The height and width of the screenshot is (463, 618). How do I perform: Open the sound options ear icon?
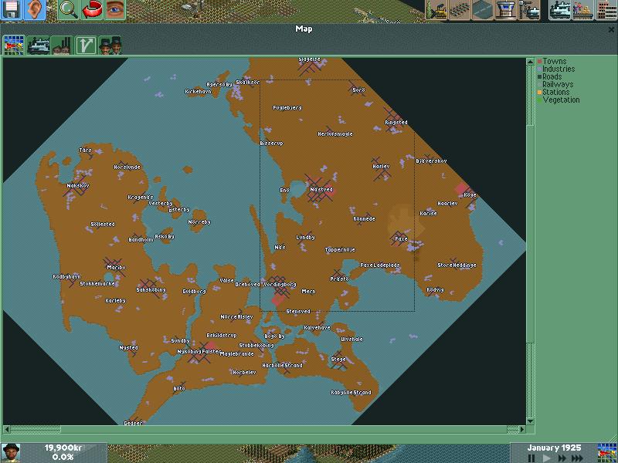[x=35, y=9]
